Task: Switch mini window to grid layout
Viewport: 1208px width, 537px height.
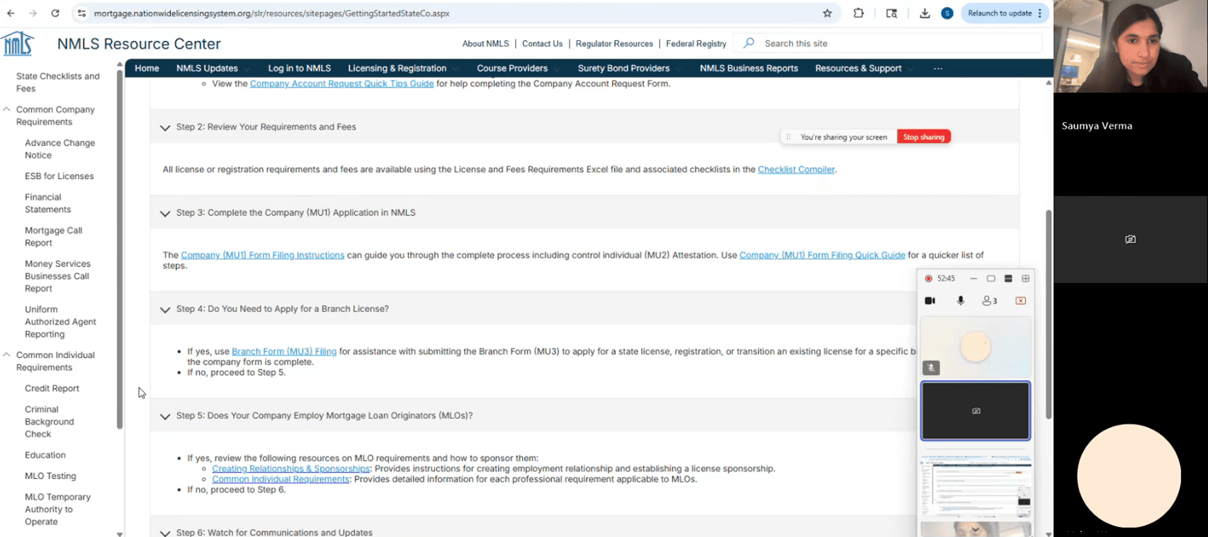Action: pyautogui.click(x=1025, y=279)
